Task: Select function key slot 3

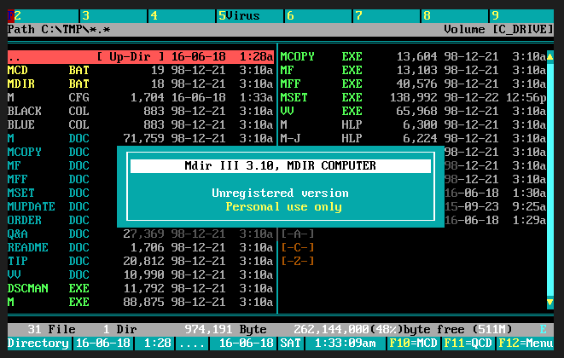Action: (x=113, y=16)
